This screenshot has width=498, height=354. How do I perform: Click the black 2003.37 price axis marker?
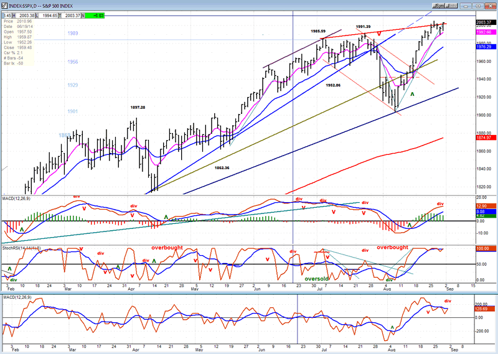[x=484, y=22]
